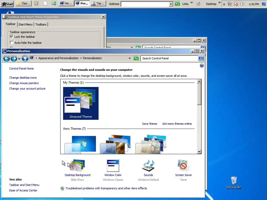Open Taskbar and Start Menu link
267x200 pixels.
(x=24, y=185)
